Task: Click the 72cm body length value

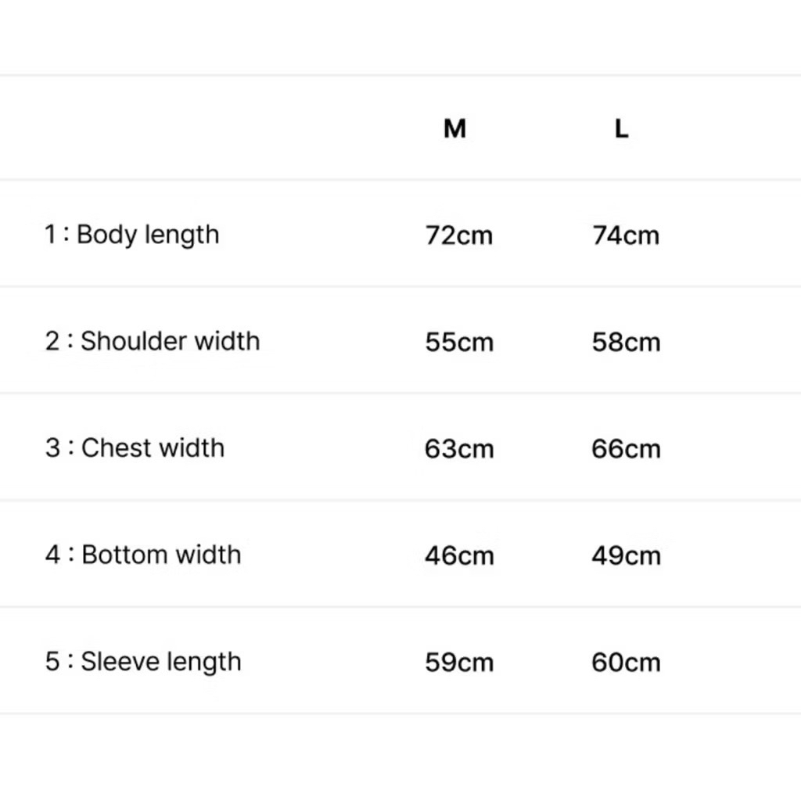Action: click(459, 235)
